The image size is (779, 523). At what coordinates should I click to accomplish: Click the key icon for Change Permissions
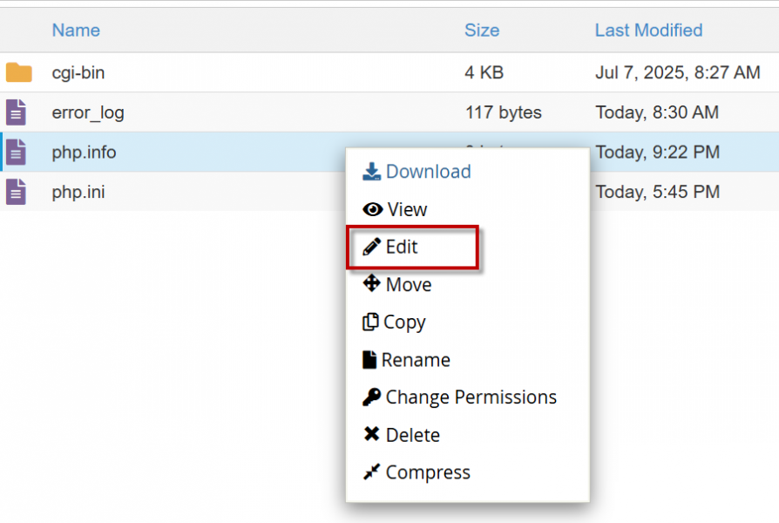pyautogui.click(x=372, y=397)
